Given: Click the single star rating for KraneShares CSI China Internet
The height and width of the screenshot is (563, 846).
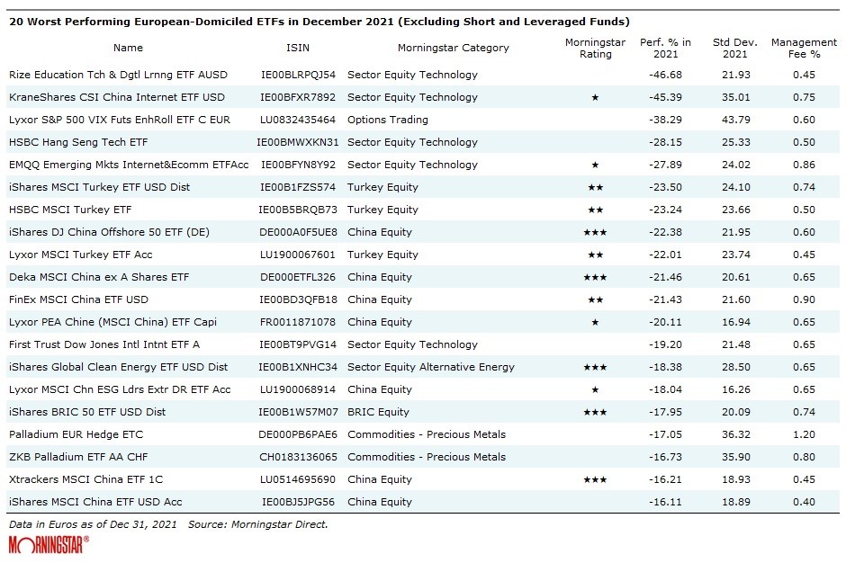Looking at the screenshot, I should tap(595, 97).
